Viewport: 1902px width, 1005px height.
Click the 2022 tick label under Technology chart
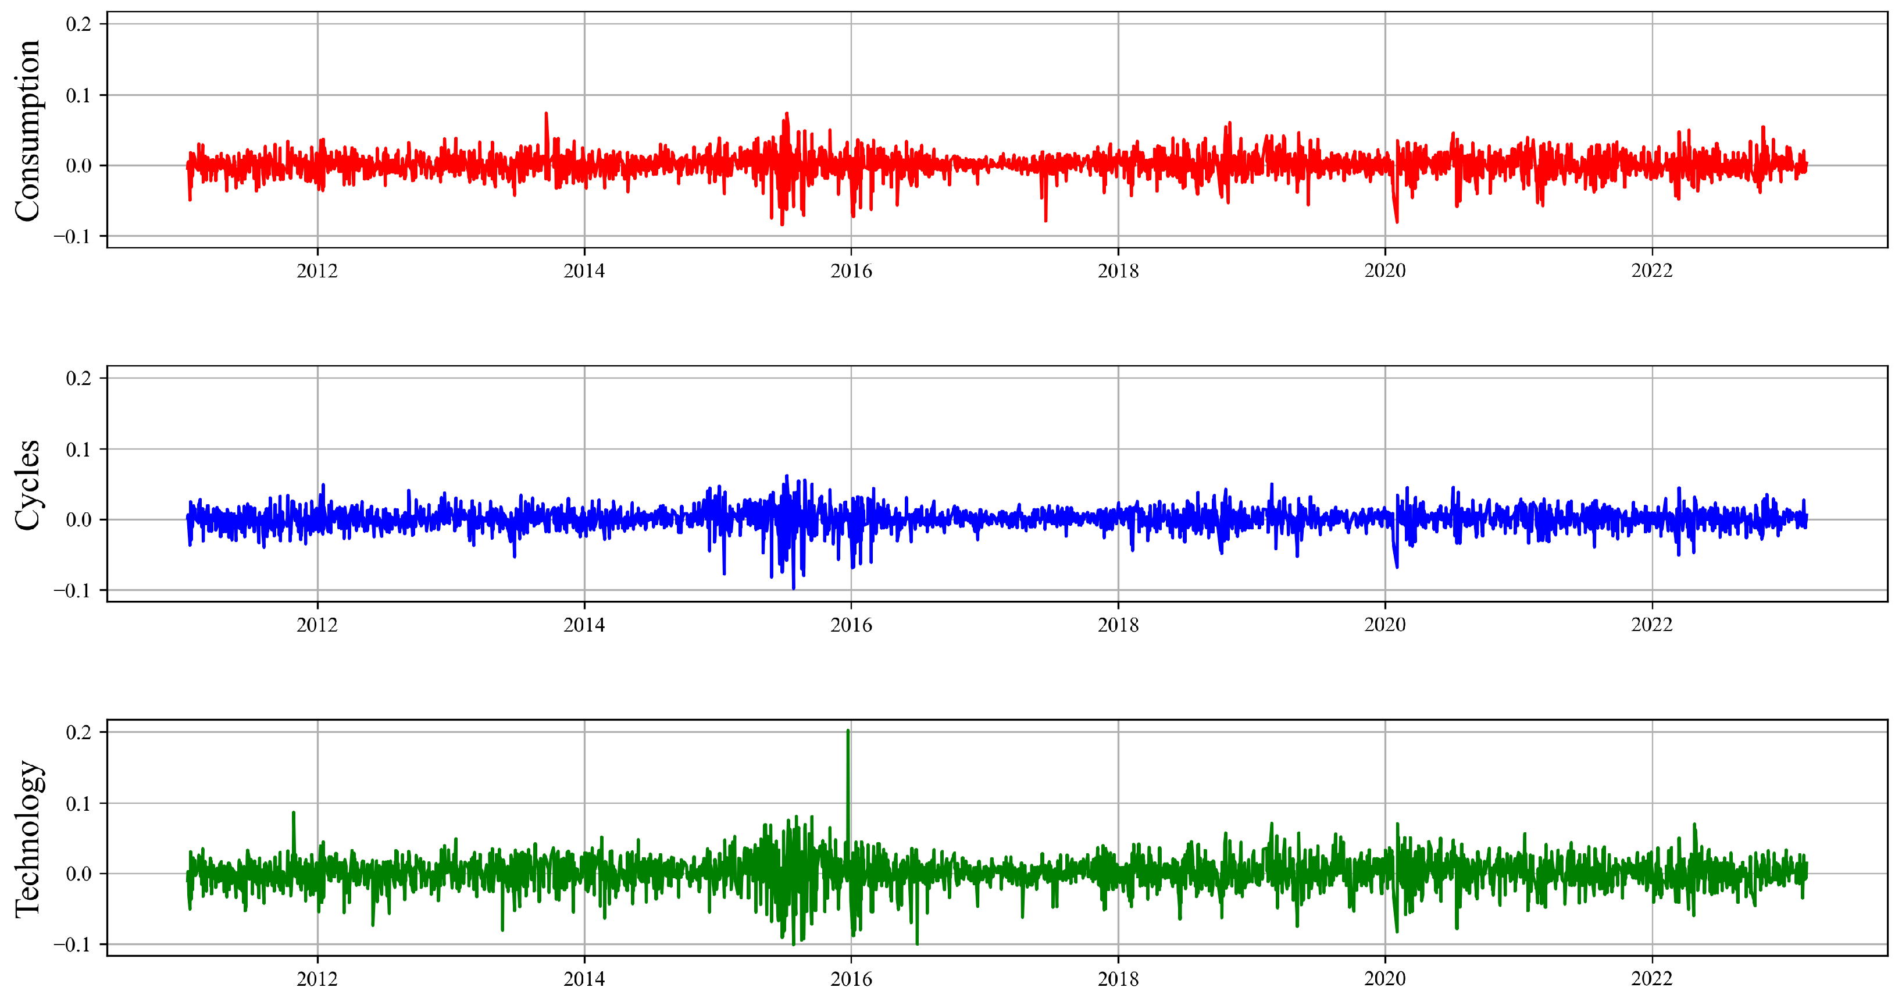(1652, 979)
